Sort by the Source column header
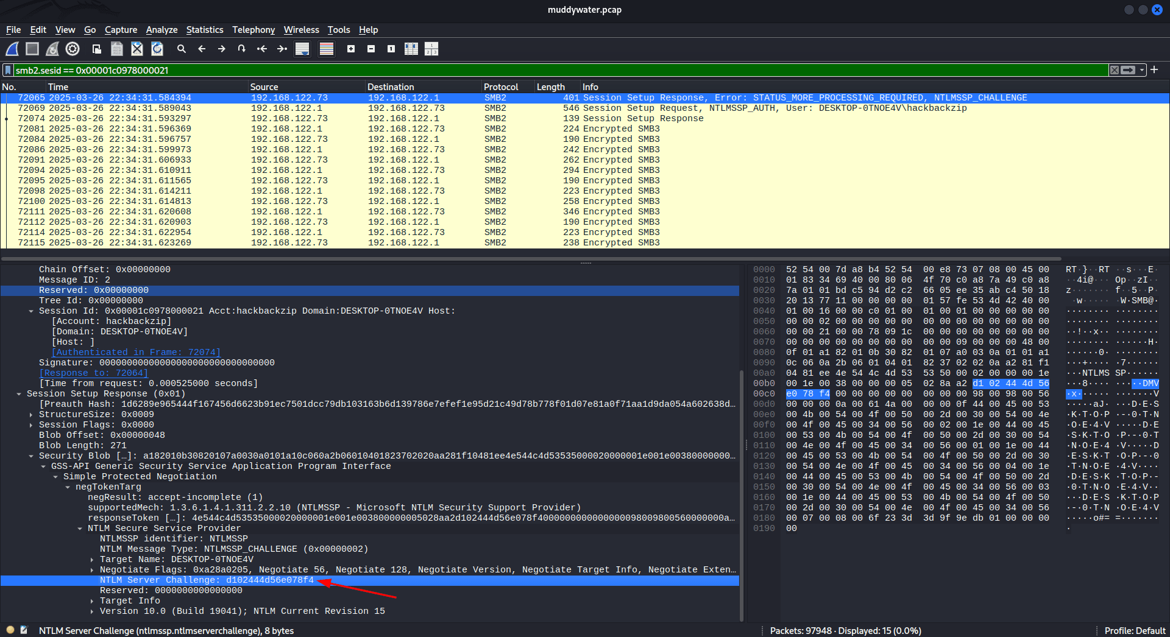 [x=307, y=87]
